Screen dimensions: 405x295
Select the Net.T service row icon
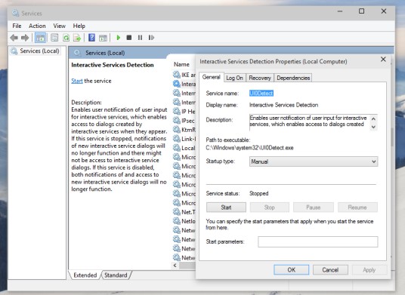click(177, 212)
